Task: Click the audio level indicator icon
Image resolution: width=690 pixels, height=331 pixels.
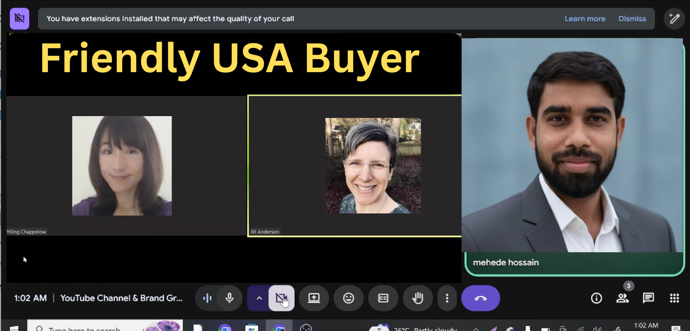Action: pyautogui.click(x=207, y=298)
